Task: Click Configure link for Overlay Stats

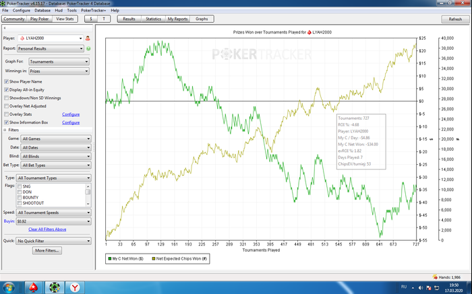Action: click(71, 114)
